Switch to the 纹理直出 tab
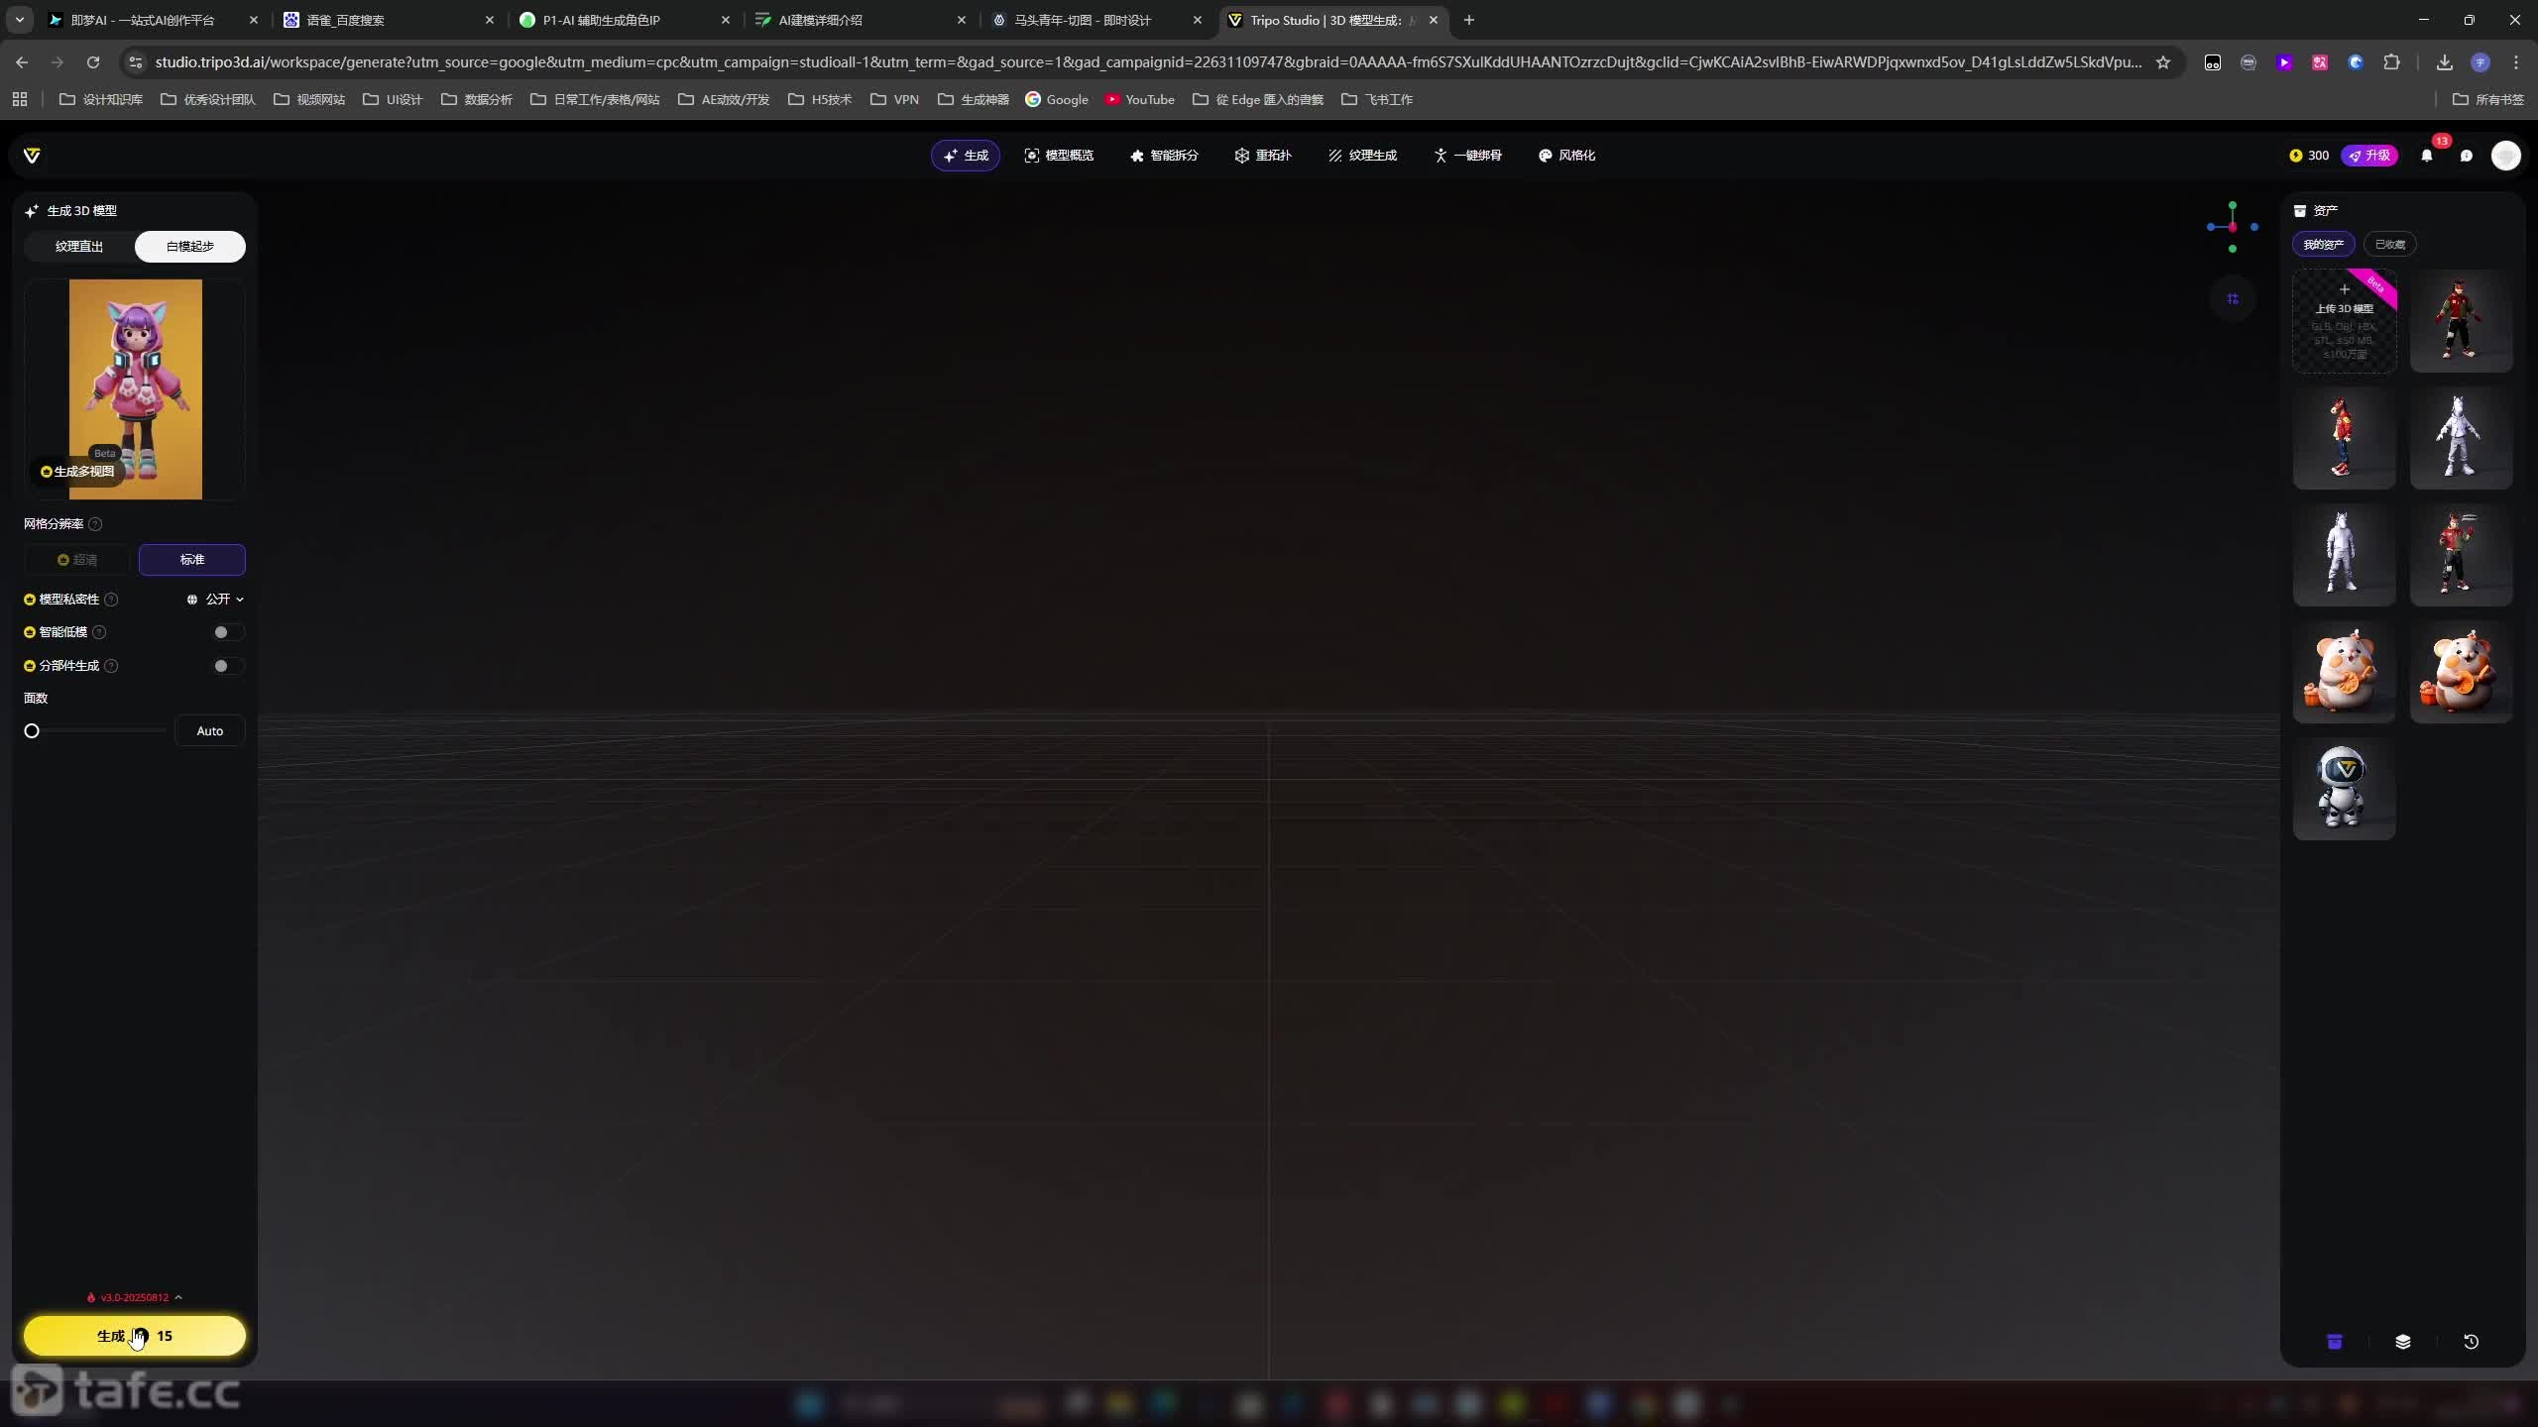 [79, 247]
